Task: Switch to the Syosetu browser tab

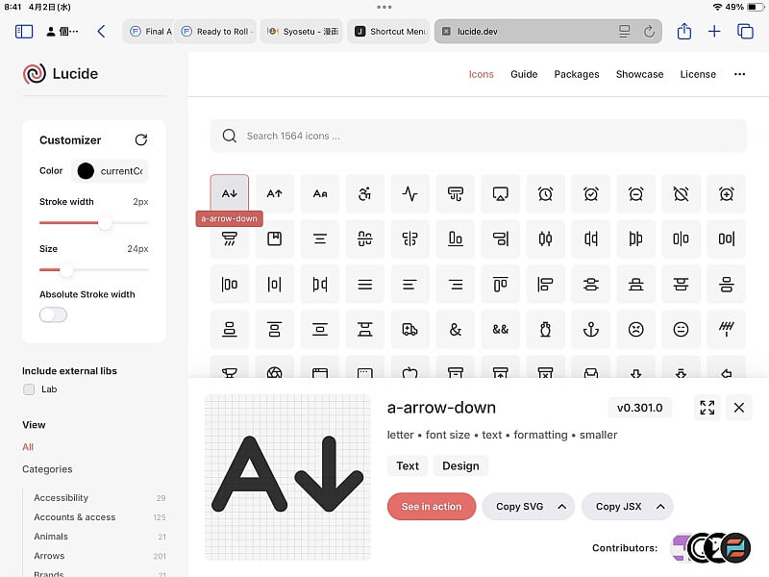Action: pos(302,32)
